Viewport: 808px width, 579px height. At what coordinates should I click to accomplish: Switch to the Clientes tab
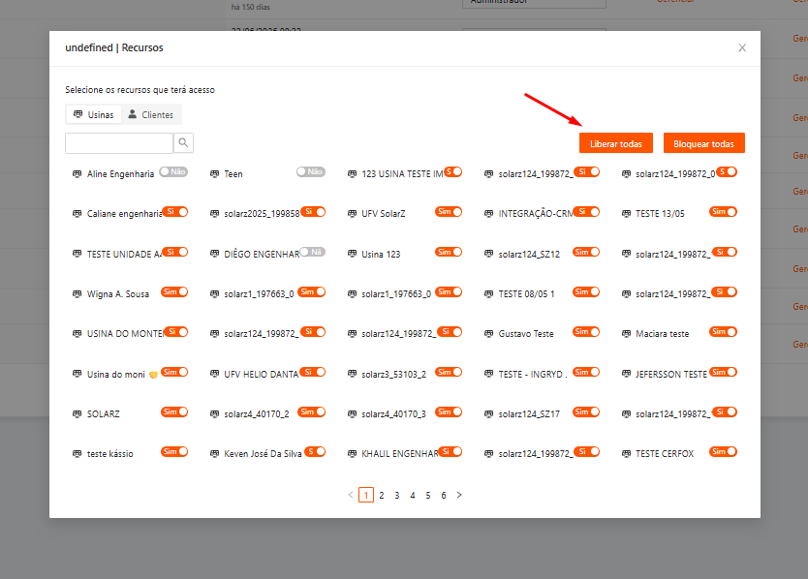pyautogui.click(x=151, y=114)
